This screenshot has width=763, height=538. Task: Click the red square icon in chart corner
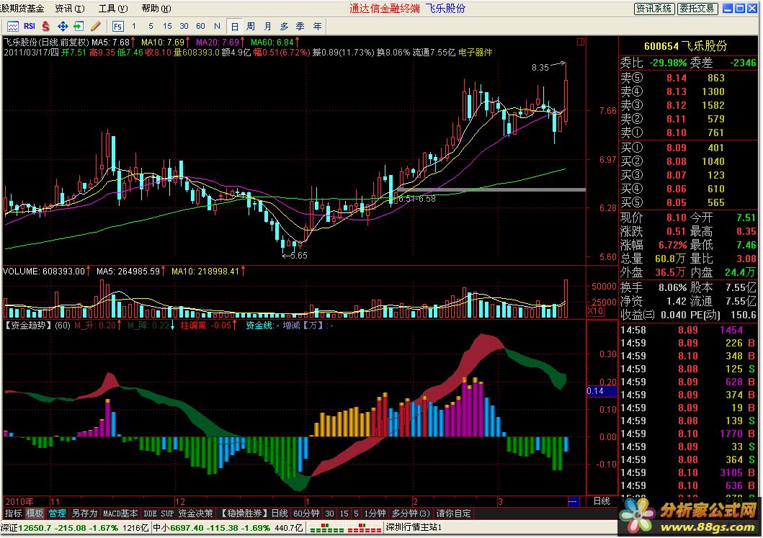point(581,42)
